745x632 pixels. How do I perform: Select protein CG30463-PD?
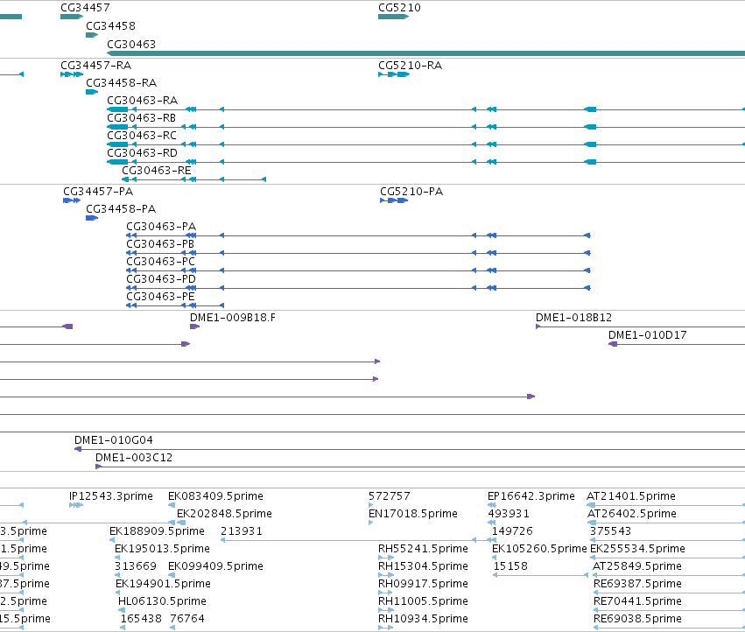pos(161,279)
